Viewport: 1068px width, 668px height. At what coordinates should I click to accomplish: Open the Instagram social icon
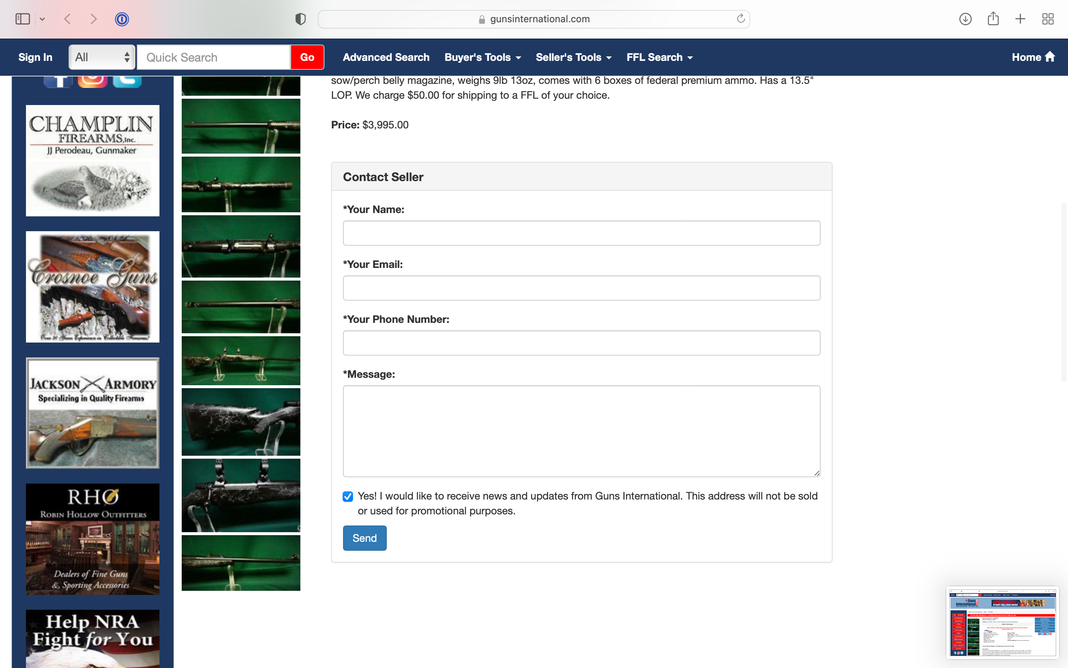tap(92, 81)
